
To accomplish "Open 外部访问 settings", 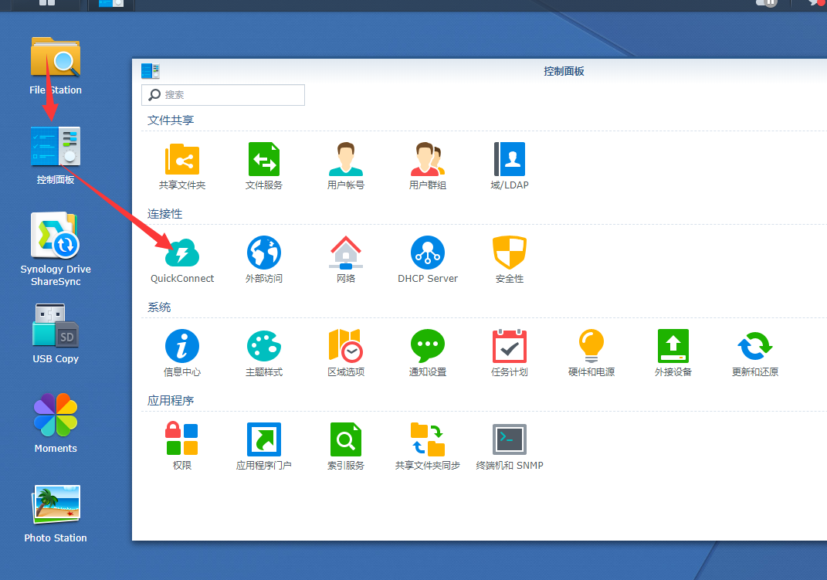I will coord(264,259).
